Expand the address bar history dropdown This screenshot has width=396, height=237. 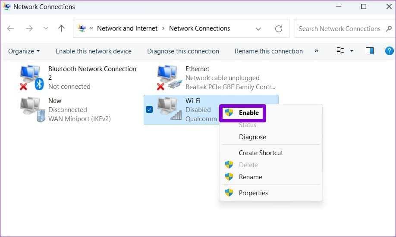[x=258, y=29]
